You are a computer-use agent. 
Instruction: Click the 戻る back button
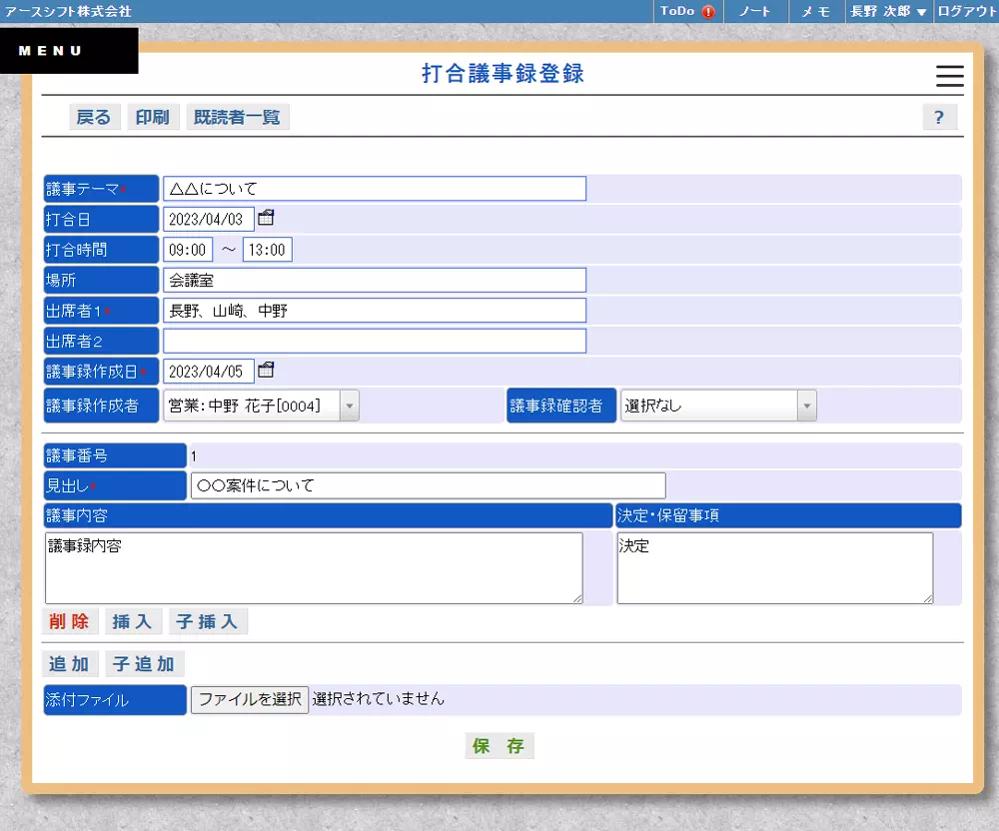click(94, 117)
